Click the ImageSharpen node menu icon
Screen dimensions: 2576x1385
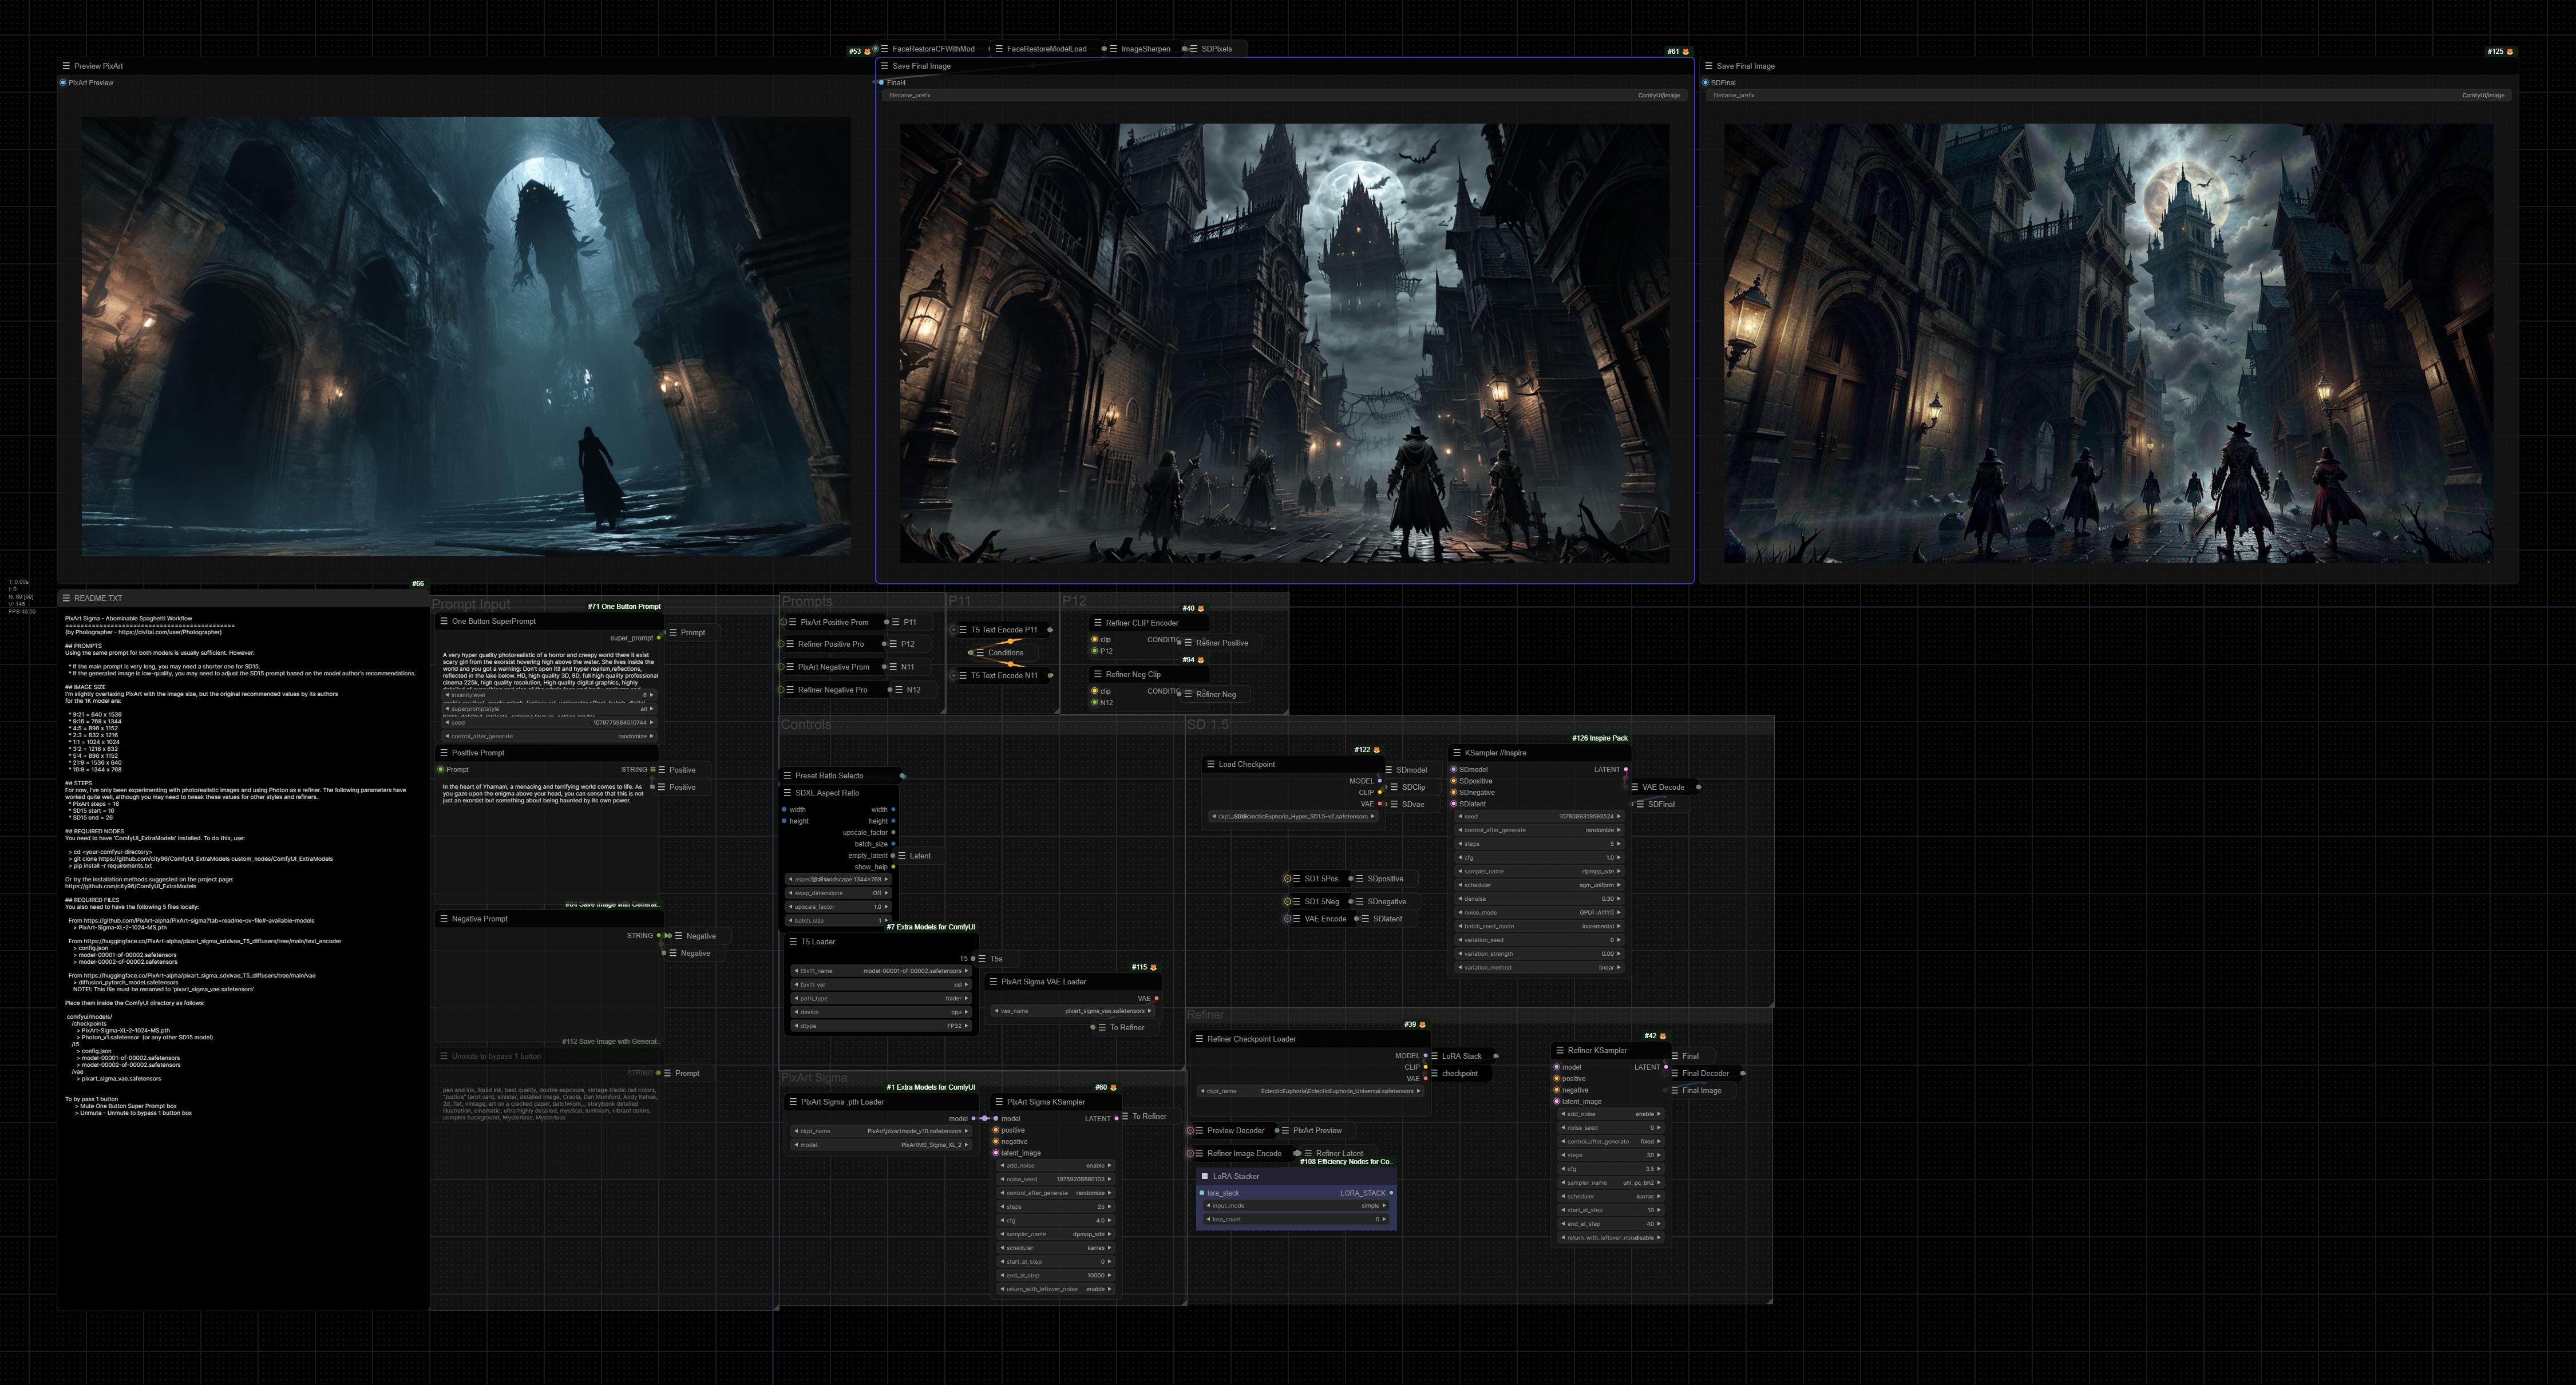1114,49
